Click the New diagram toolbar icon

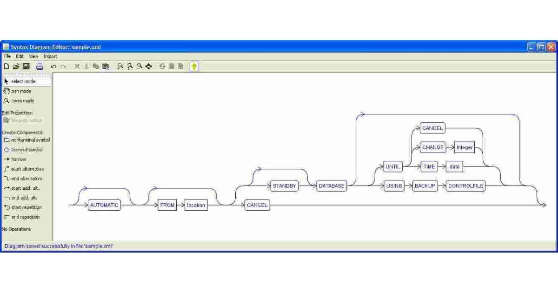pos(7,67)
